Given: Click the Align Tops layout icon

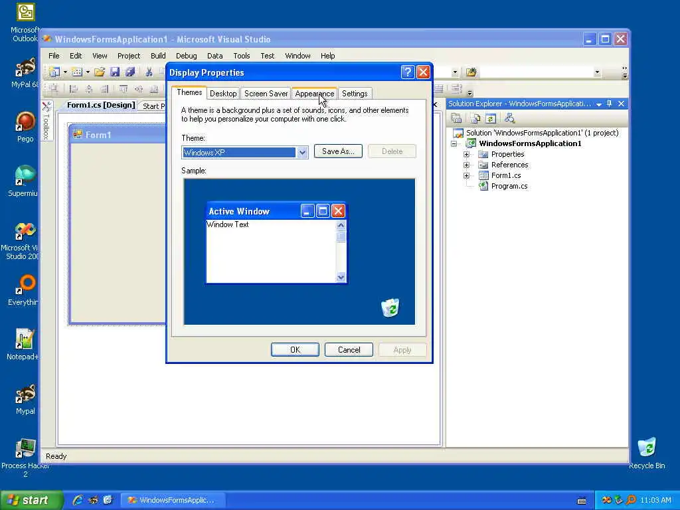Looking at the screenshot, I should point(123,89).
